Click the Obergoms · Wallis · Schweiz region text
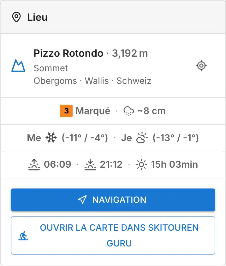226x266 pixels. click(92, 81)
